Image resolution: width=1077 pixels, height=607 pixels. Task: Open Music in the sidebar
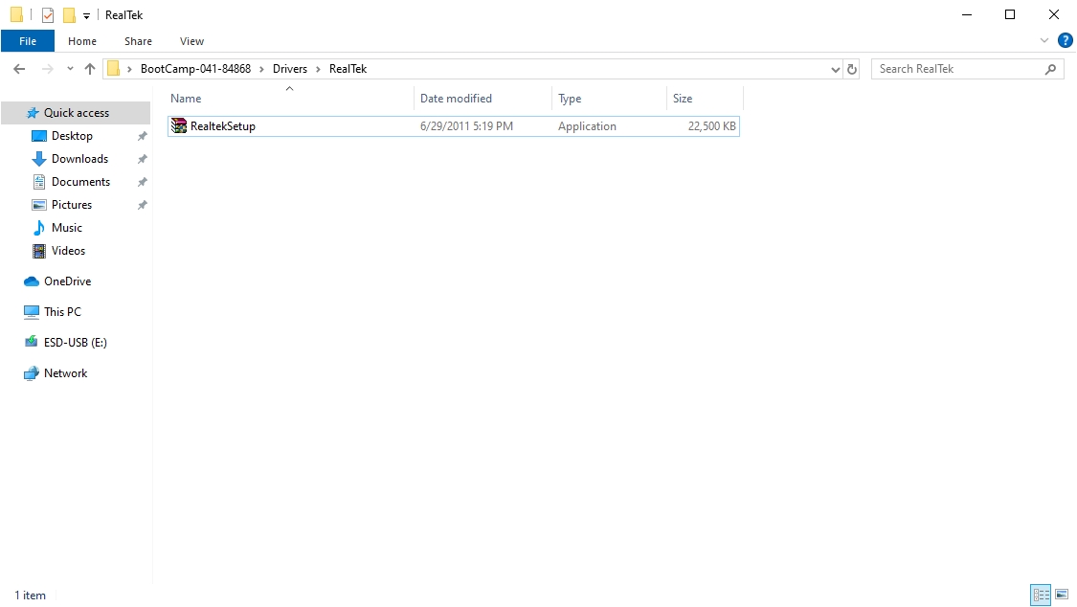[x=67, y=228]
